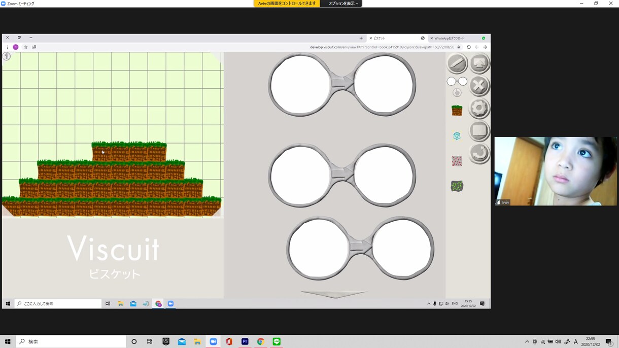Open Zoom from the local taskbar
Screen dimensions: 619x348
click(x=213, y=341)
